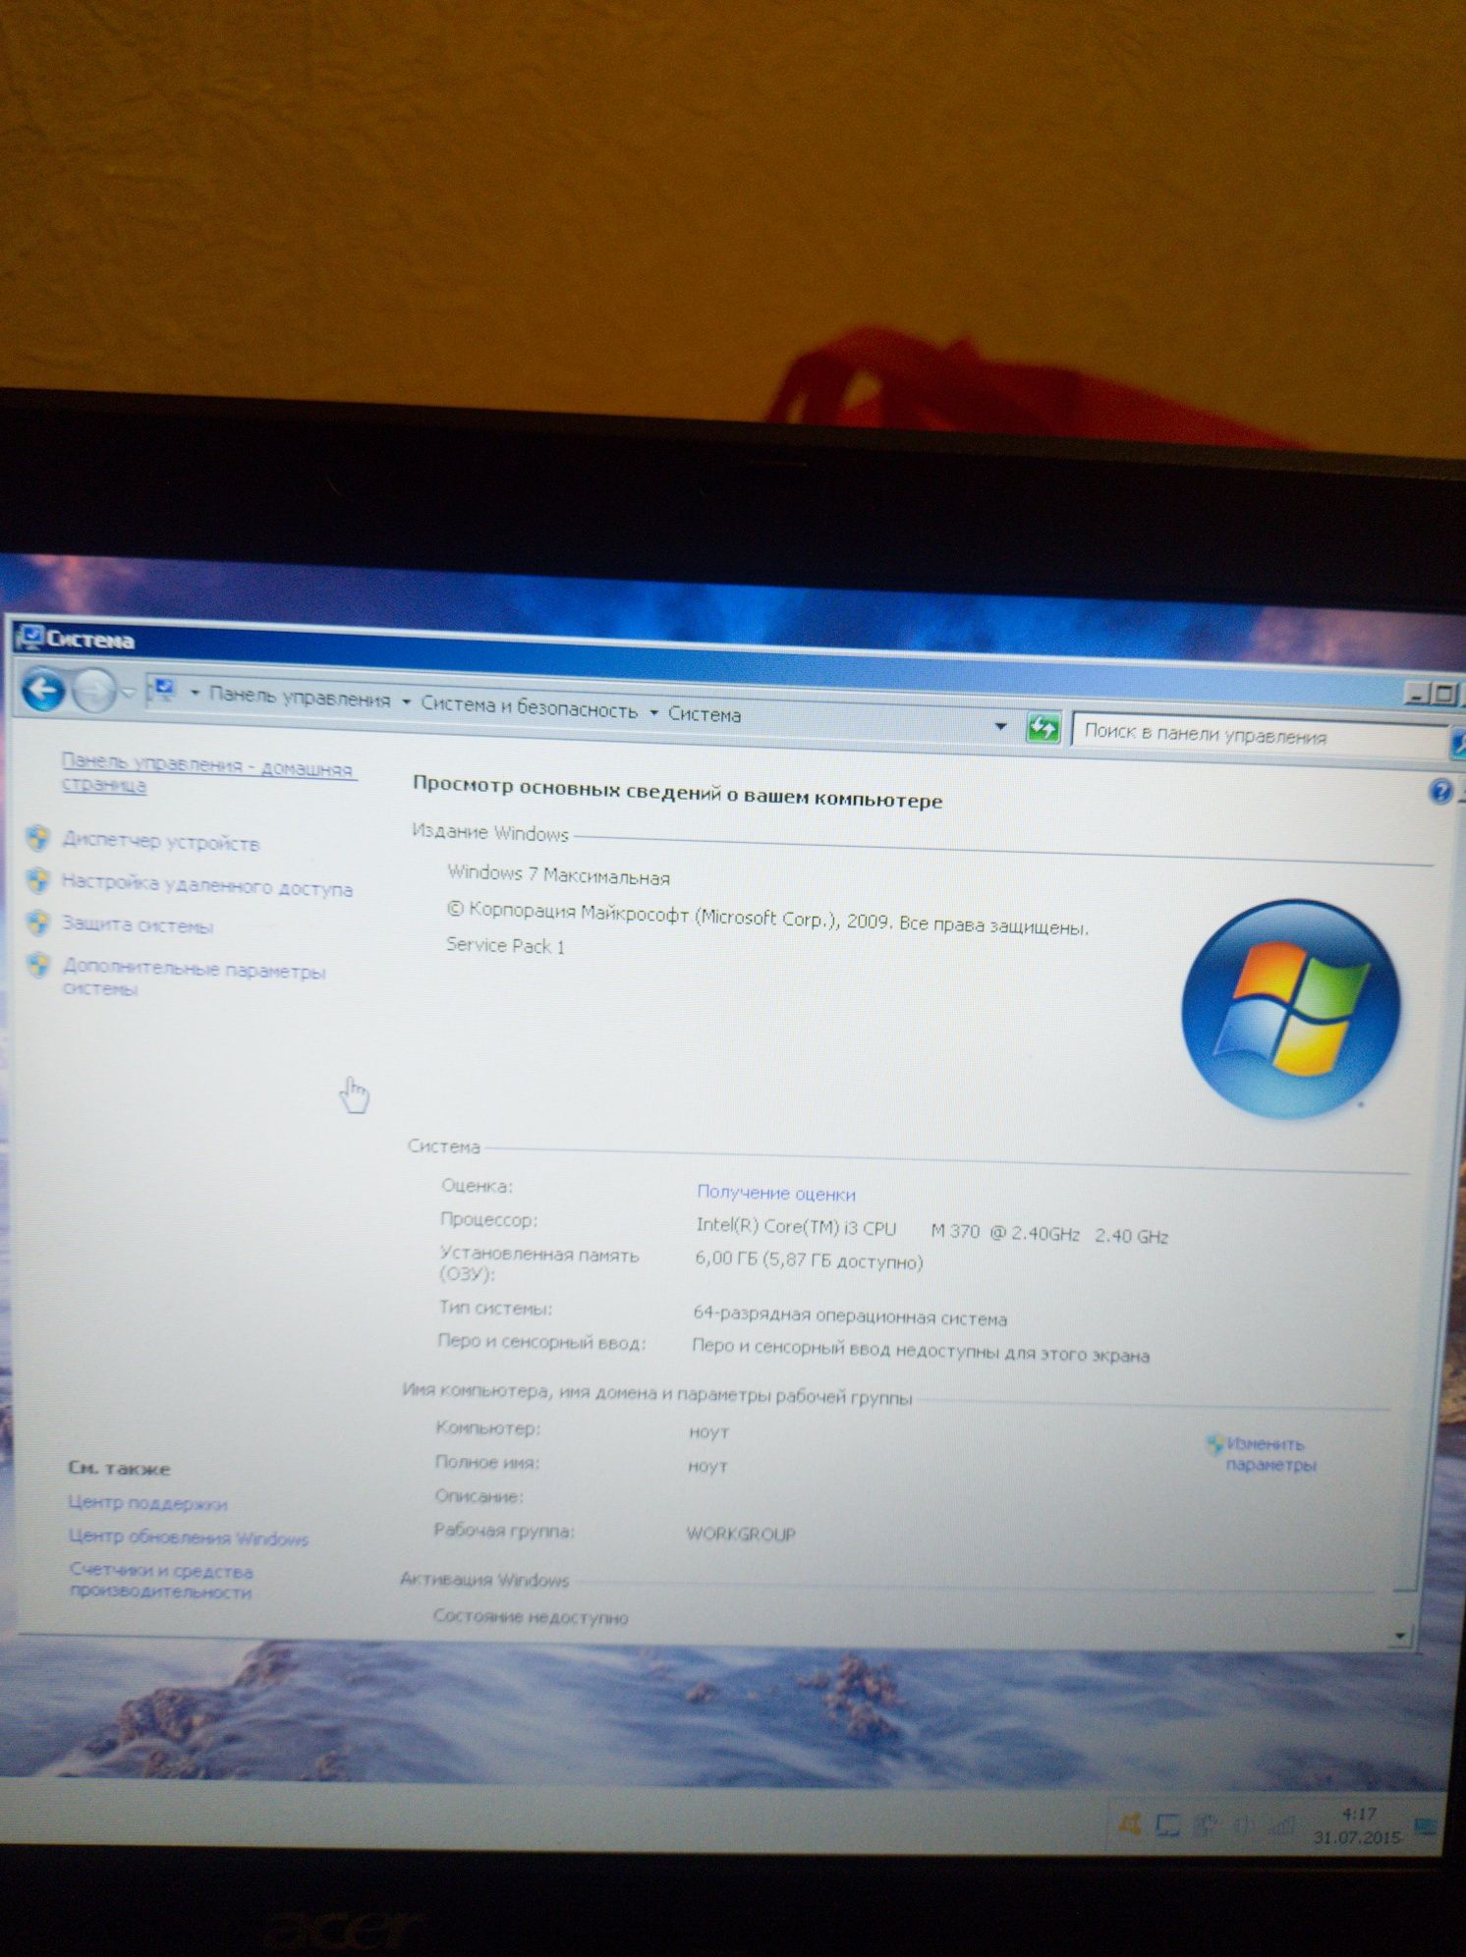Select the Windows 7 Максимальная text

[558, 874]
